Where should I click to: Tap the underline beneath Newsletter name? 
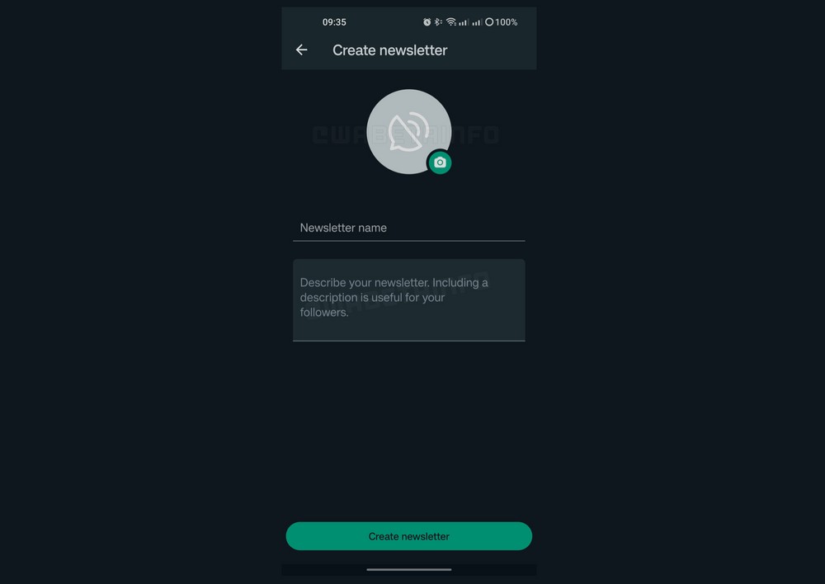[x=409, y=241]
